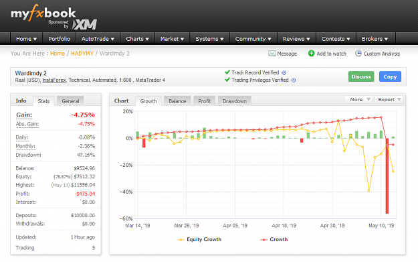Click the lowest equity growth point near -40%
Image resolution: width=418 pixels, height=262 pixels.
click(x=369, y=191)
